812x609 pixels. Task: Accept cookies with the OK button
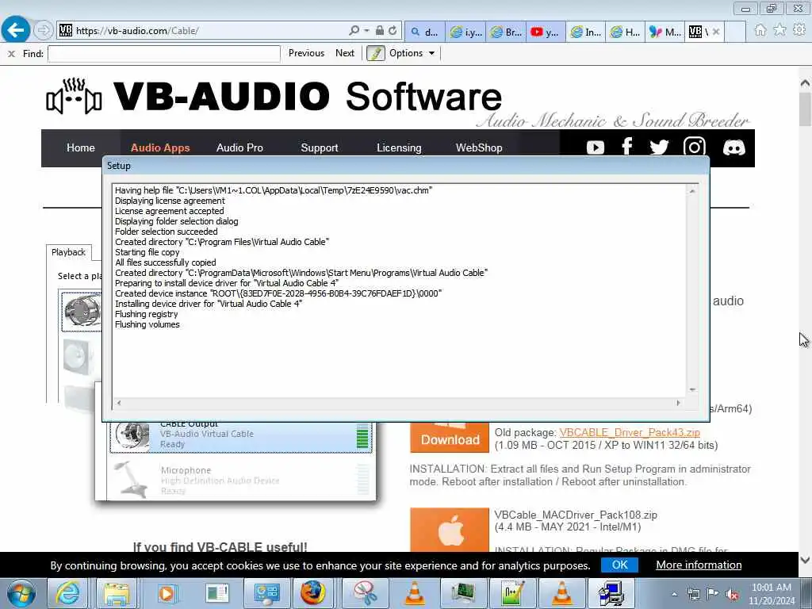pos(619,565)
